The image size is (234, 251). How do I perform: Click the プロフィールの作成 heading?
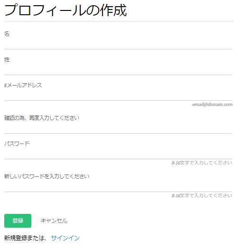pos(66,10)
